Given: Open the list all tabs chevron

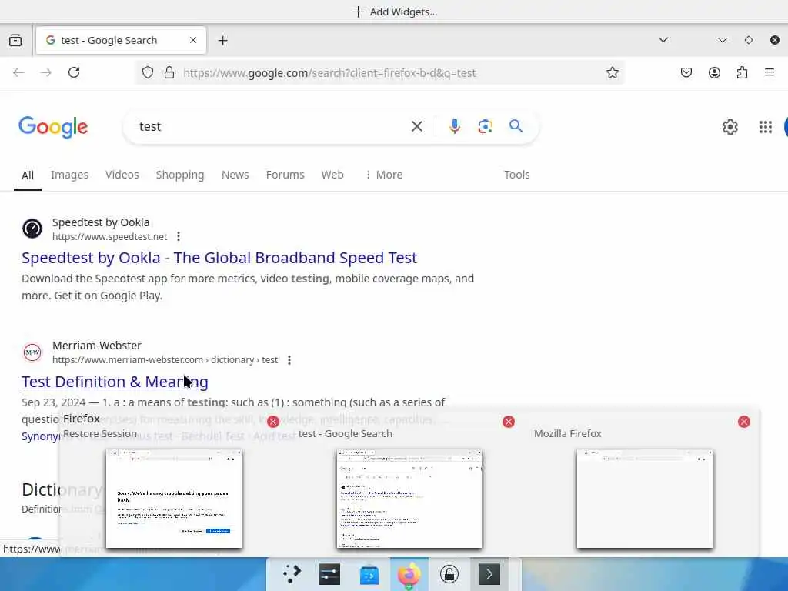Looking at the screenshot, I should tap(663, 40).
